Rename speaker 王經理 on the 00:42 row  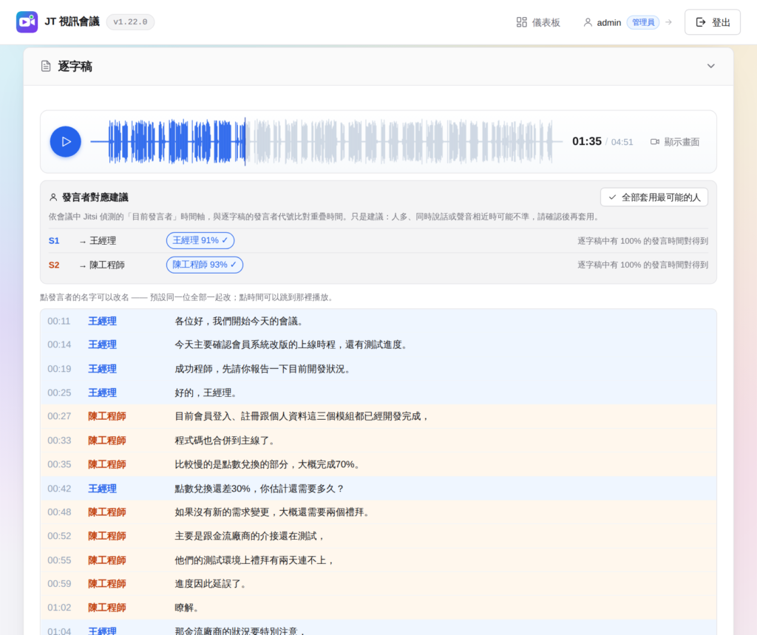point(102,489)
